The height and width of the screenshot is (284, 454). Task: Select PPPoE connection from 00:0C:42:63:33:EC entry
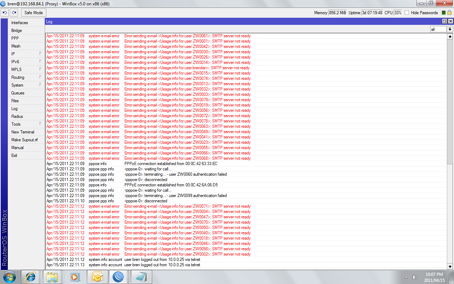246,164
